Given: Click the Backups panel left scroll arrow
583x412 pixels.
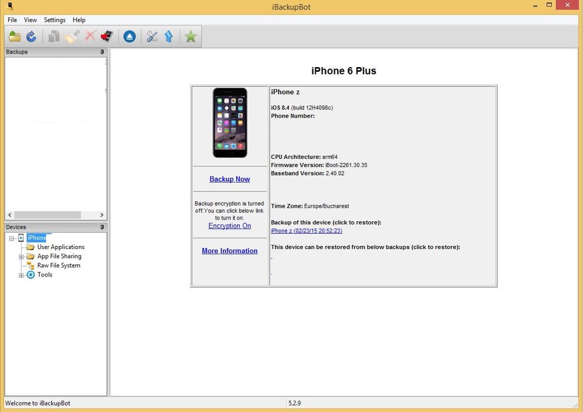Looking at the screenshot, I should tap(9, 215).
